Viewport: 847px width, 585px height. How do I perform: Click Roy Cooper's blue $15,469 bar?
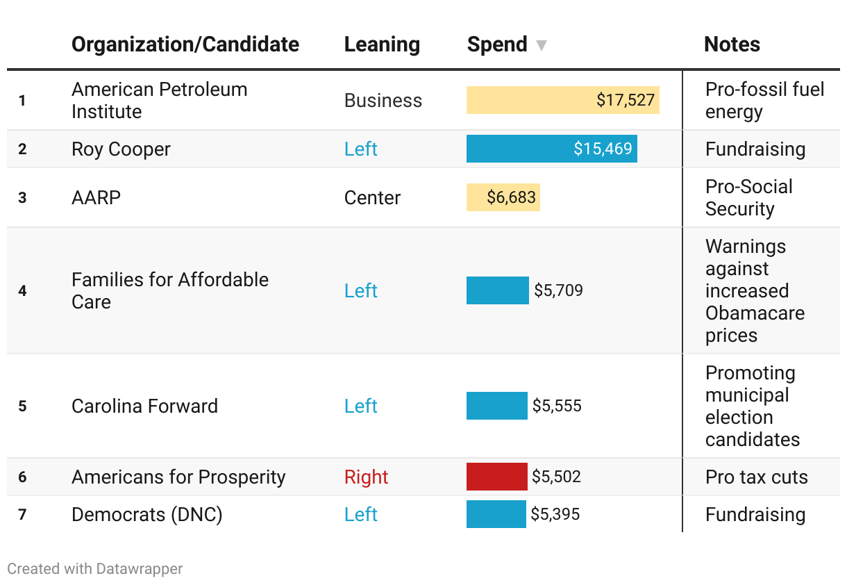tap(551, 149)
